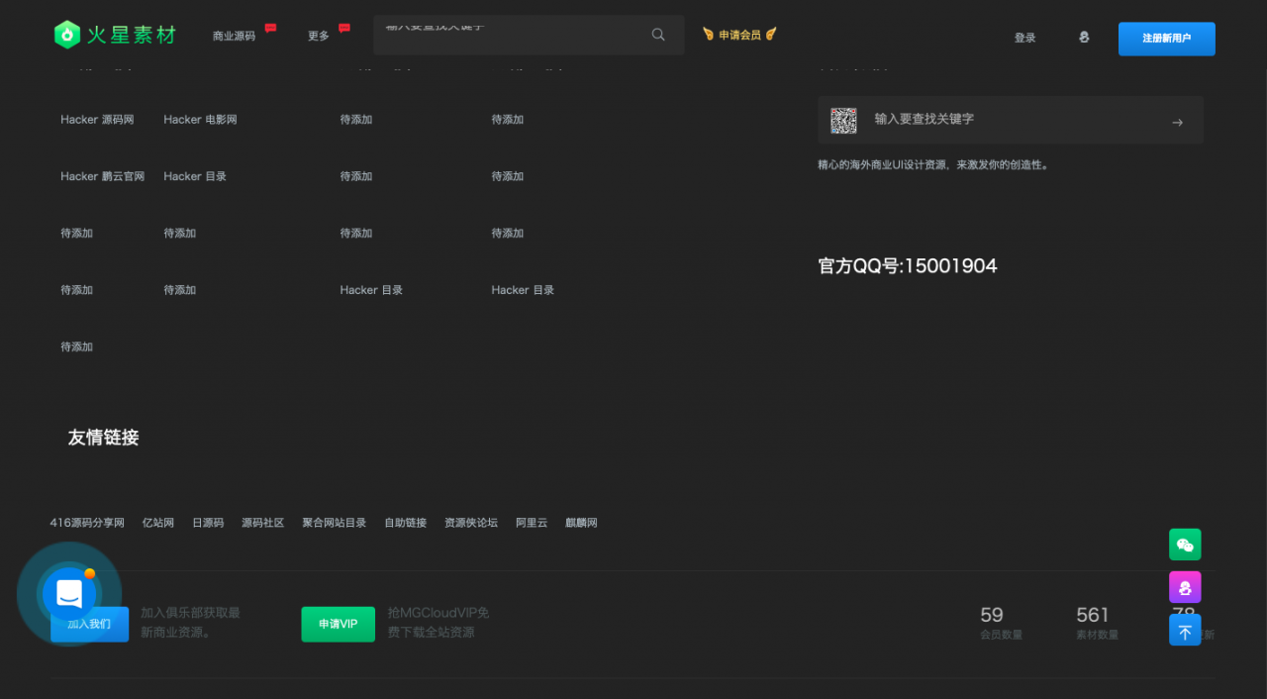Screen dimensions: 1267x699
Task: Click the 登录 link at top right
Action: click(x=1024, y=37)
